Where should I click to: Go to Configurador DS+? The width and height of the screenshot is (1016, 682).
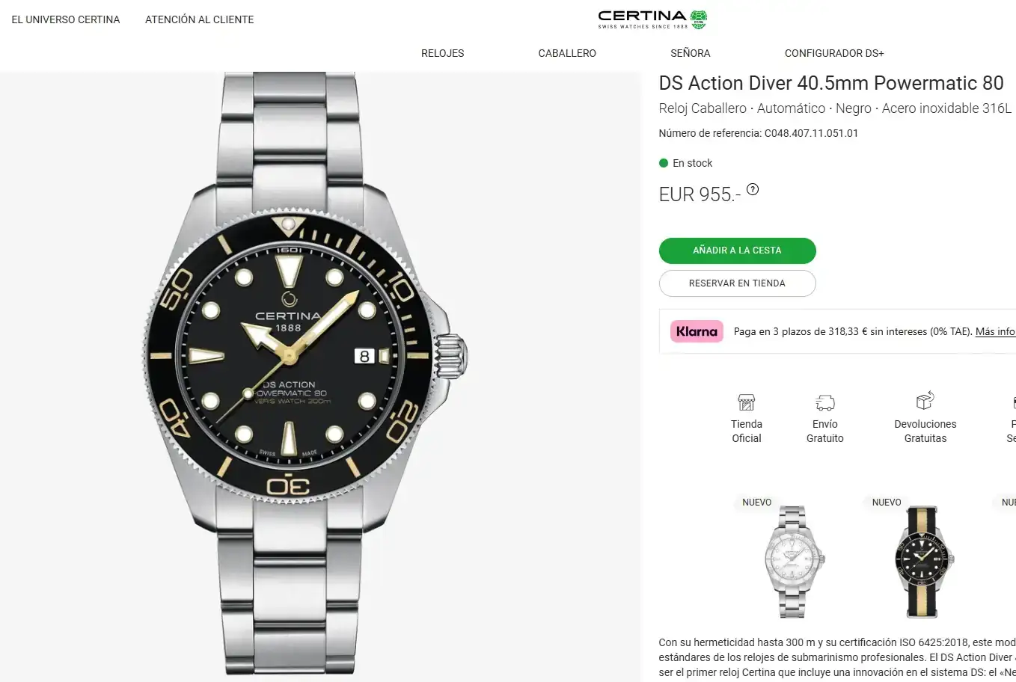pyautogui.click(x=833, y=53)
